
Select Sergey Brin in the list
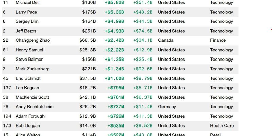(x=27, y=21)
